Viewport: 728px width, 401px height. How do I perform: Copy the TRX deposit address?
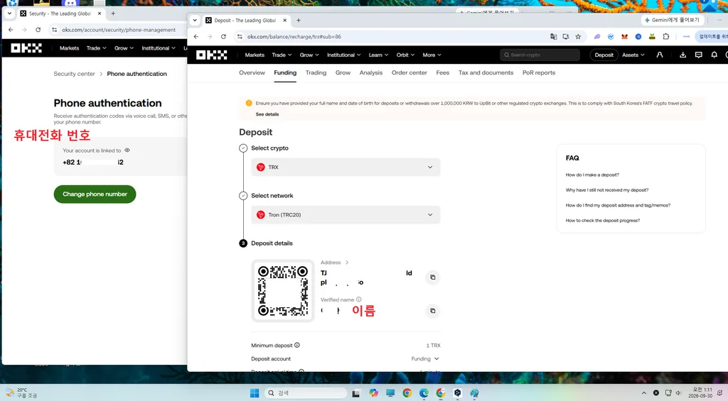pos(433,278)
